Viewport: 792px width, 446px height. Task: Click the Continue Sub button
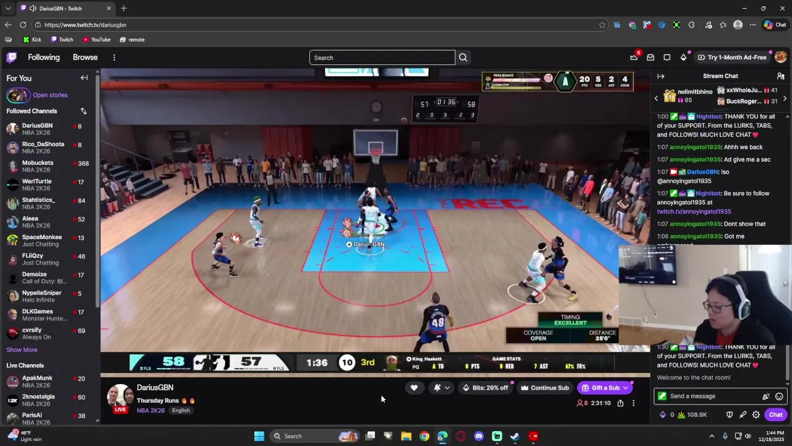point(544,388)
